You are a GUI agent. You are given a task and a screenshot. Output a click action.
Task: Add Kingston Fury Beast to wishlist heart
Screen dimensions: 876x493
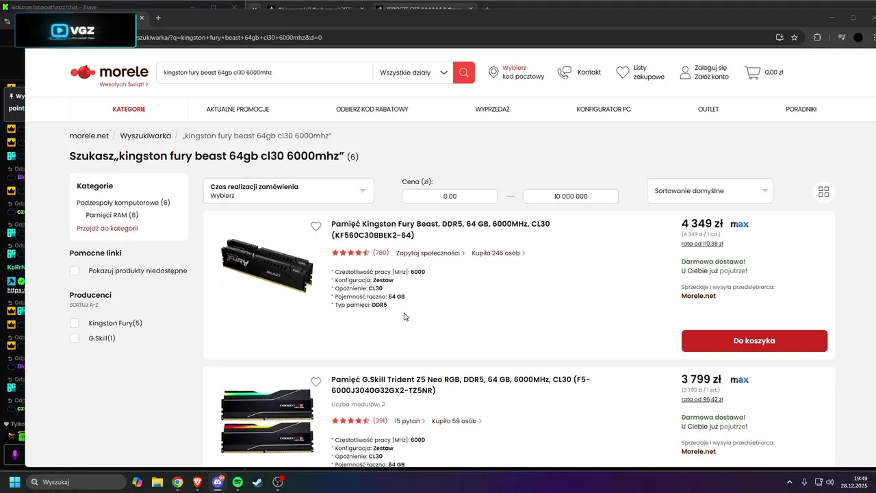pyautogui.click(x=315, y=227)
